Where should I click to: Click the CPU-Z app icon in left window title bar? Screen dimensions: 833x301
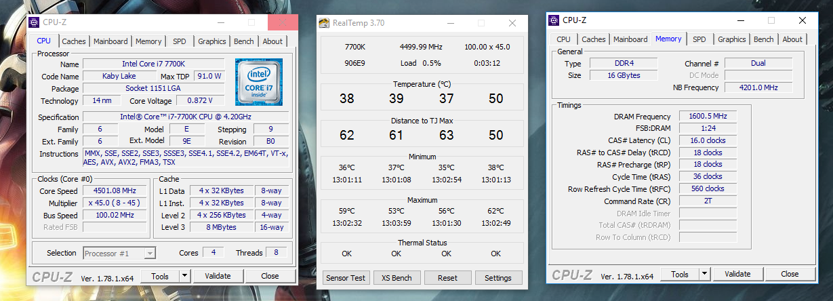pos(34,22)
